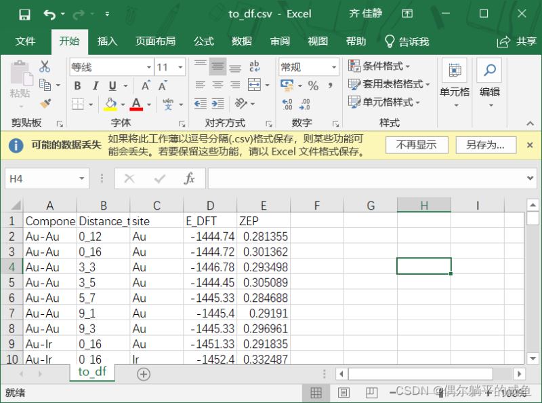Switch to Page Layout view icon
Viewport: 542px width, 403px height.
343,392
